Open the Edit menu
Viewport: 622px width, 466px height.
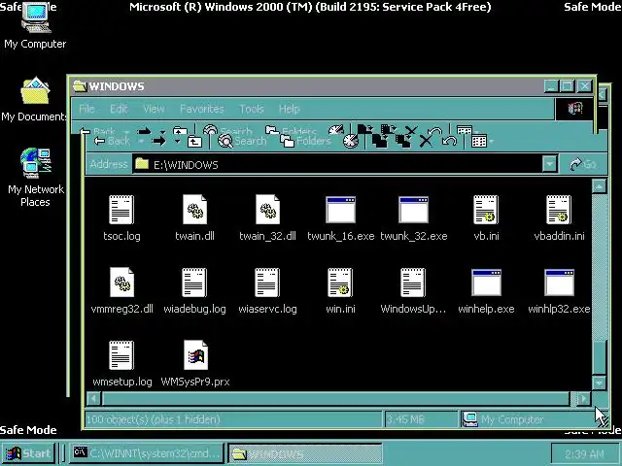[x=119, y=109]
